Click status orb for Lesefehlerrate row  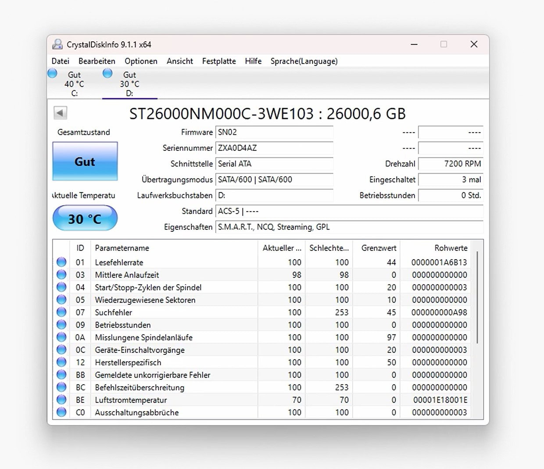[61, 262]
